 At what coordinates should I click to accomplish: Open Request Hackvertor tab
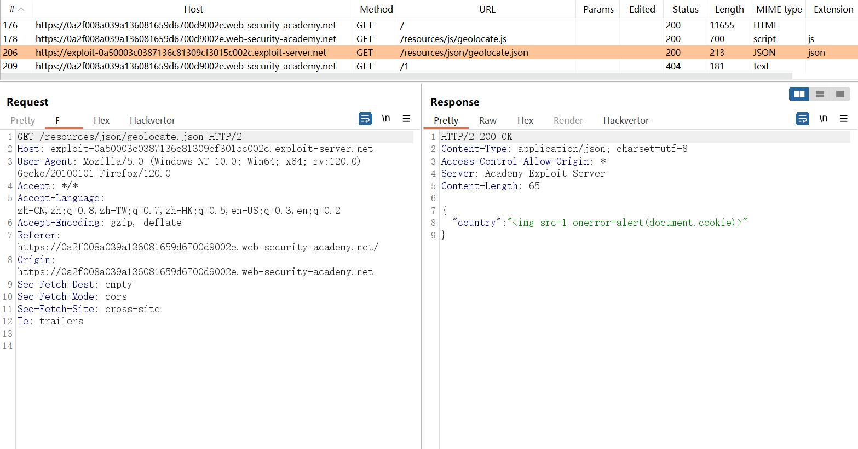tap(152, 120)
